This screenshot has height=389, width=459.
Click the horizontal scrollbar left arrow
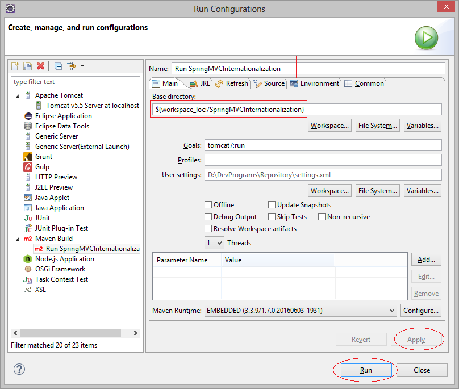15,333
